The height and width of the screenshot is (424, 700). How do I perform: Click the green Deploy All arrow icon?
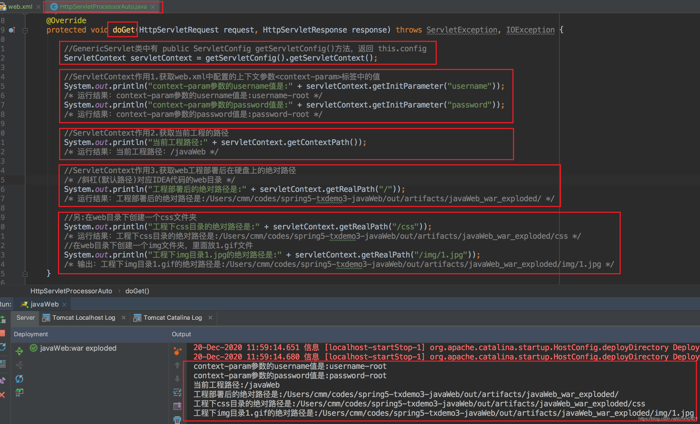pos(19,351)
